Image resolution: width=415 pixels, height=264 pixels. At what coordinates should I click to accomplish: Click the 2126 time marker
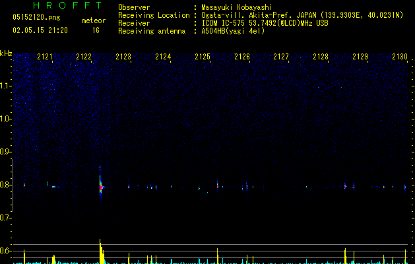coord(242,57)
